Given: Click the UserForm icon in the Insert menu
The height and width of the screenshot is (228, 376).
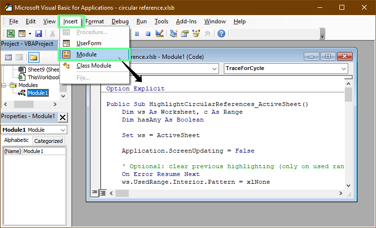Looking at the screenshot, I should pos(66,43).
